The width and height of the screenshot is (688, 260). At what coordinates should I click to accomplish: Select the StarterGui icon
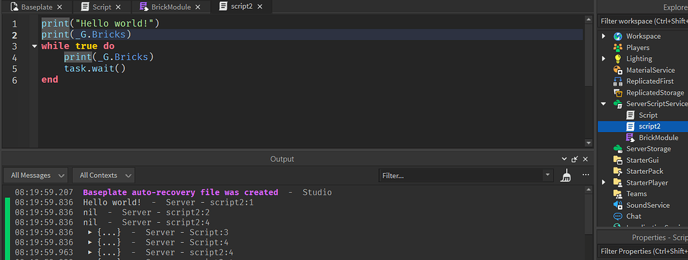618,160
